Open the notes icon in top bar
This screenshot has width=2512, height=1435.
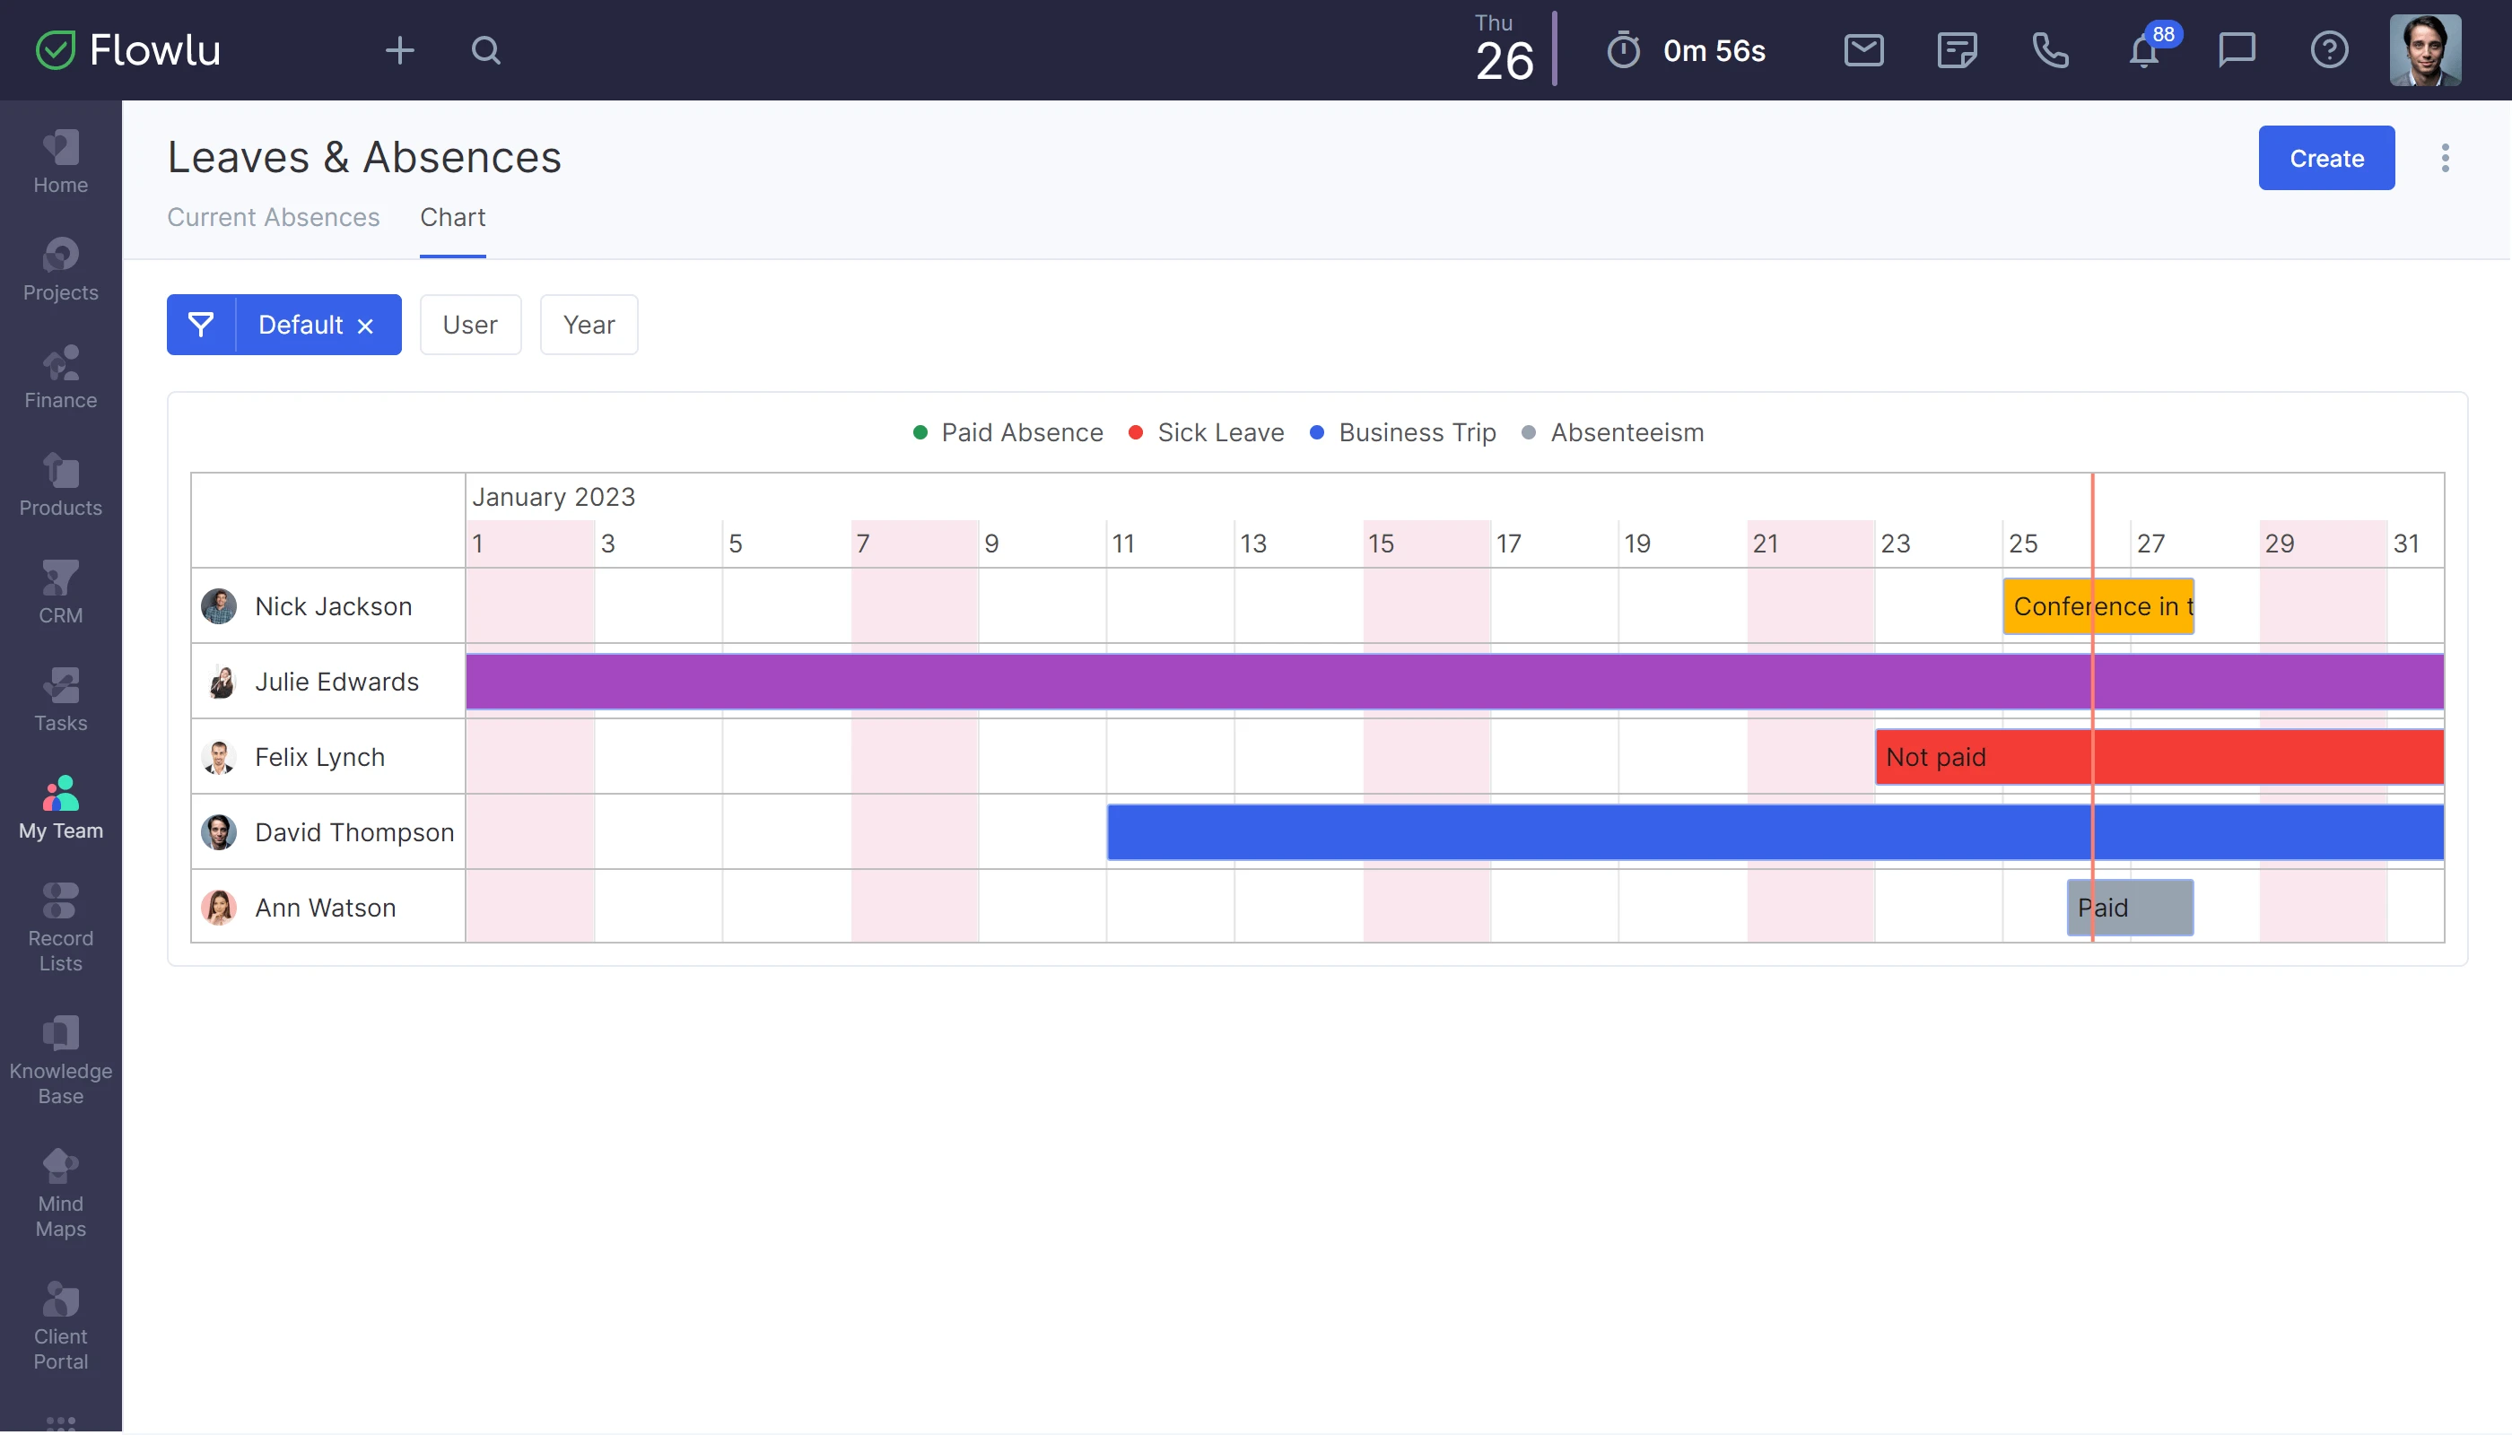pyautogui.click(x=1956, y=50)
